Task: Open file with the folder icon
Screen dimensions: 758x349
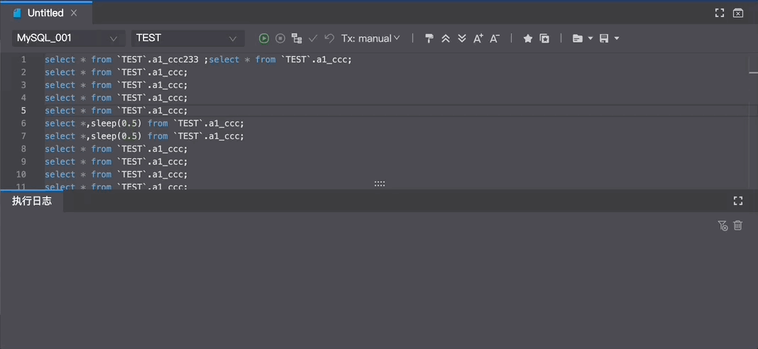Action: (x=577, y=39)
